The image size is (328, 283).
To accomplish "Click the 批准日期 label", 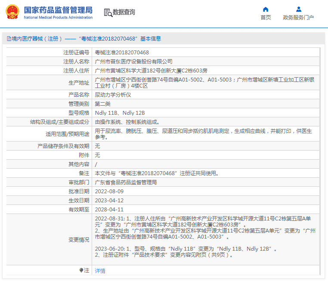I will pyautogui.click(x=79, y=192).
